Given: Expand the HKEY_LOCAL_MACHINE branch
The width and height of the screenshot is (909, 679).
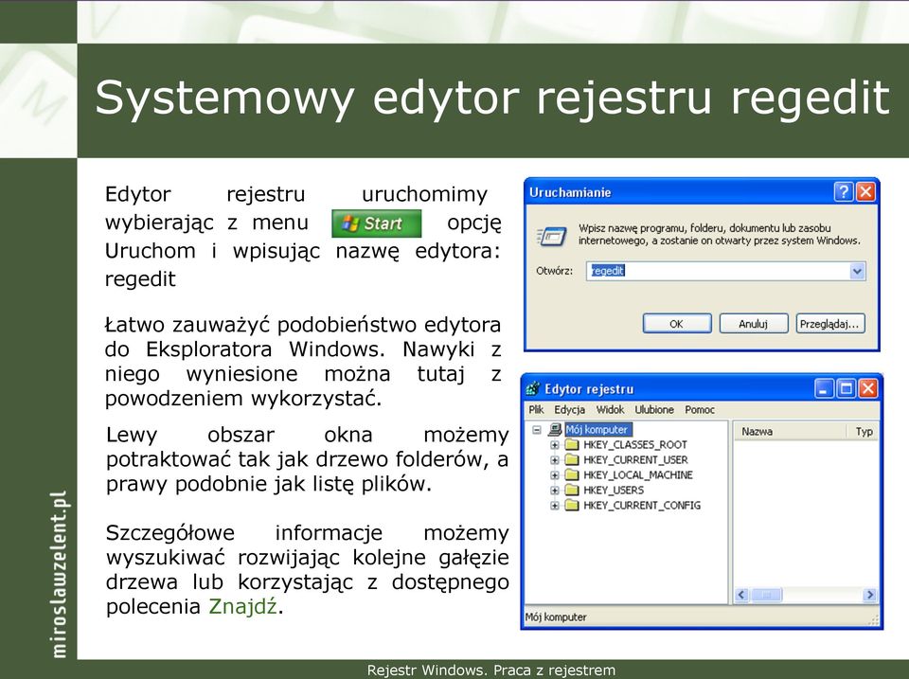Looking at the screenshot, I should pos(554,475).
